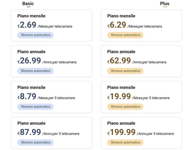Click Rinnovo automatico badge under €19.99
The image size is (188, 150).
pos(125,107)
